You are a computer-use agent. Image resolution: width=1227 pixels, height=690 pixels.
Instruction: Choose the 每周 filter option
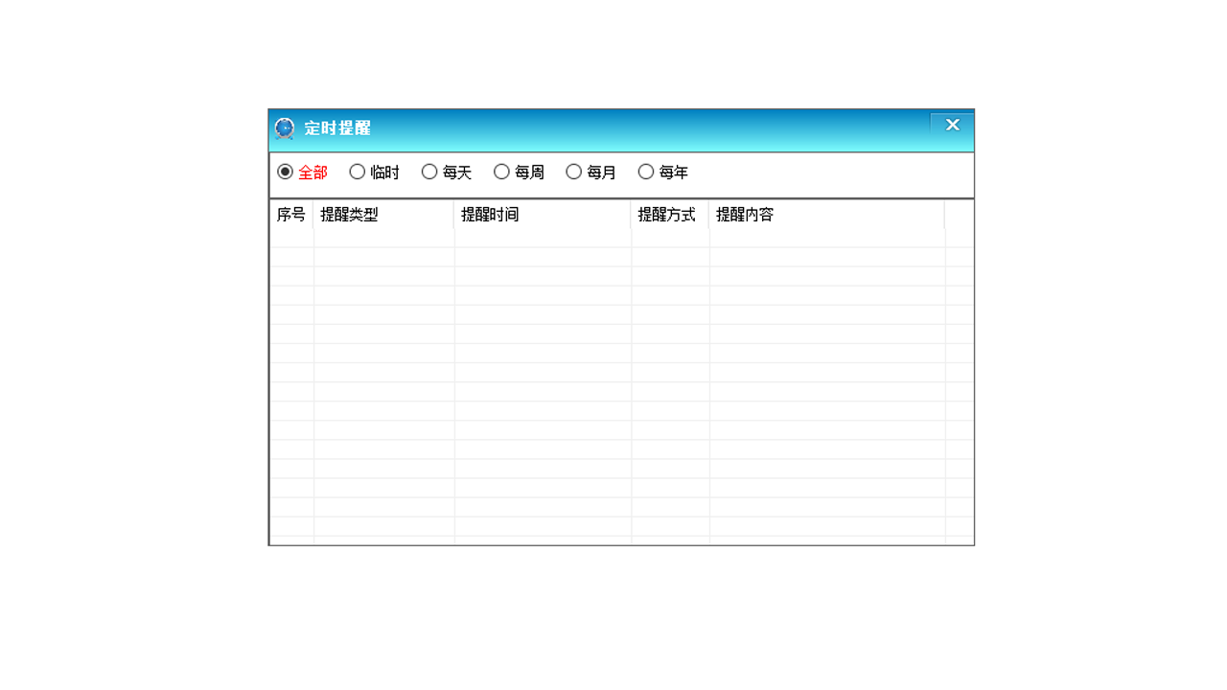(501, 172)
